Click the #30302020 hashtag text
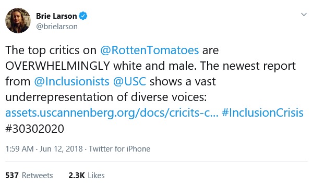 (x=34, y=129)
